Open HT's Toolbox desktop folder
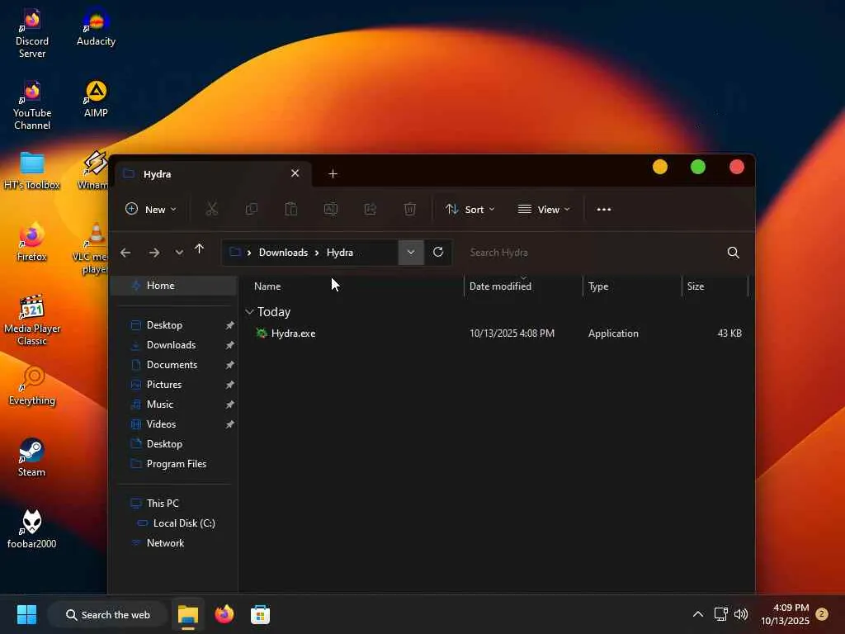Screen dimensions: 845x634 coord(32,171)
